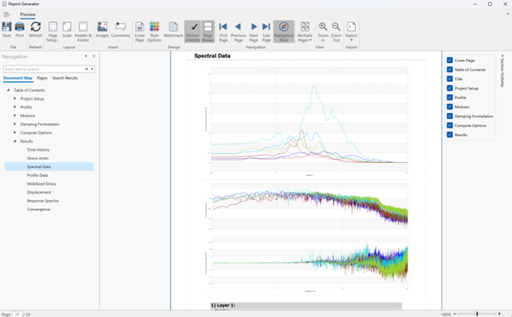Open the Export dropdown
Screen dimensions: 512x317
click(x=351, y=32)
